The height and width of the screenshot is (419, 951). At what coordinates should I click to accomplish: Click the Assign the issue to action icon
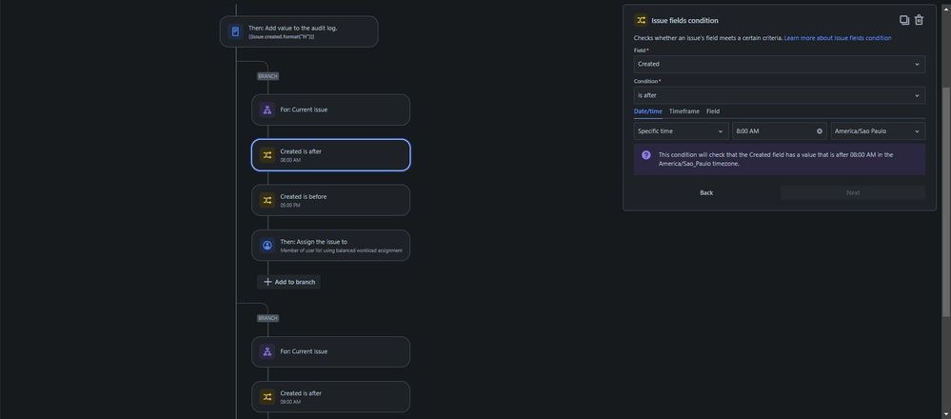(267, 246)
